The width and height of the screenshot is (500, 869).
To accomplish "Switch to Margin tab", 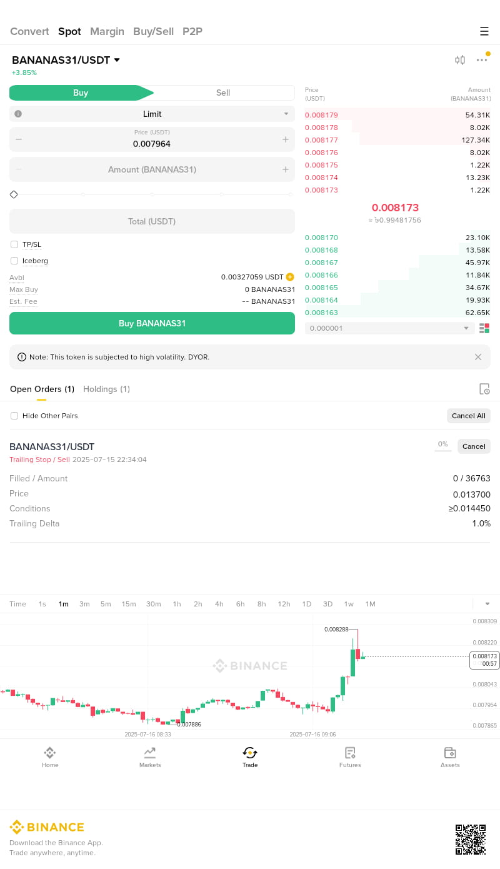I will [107, 31].
